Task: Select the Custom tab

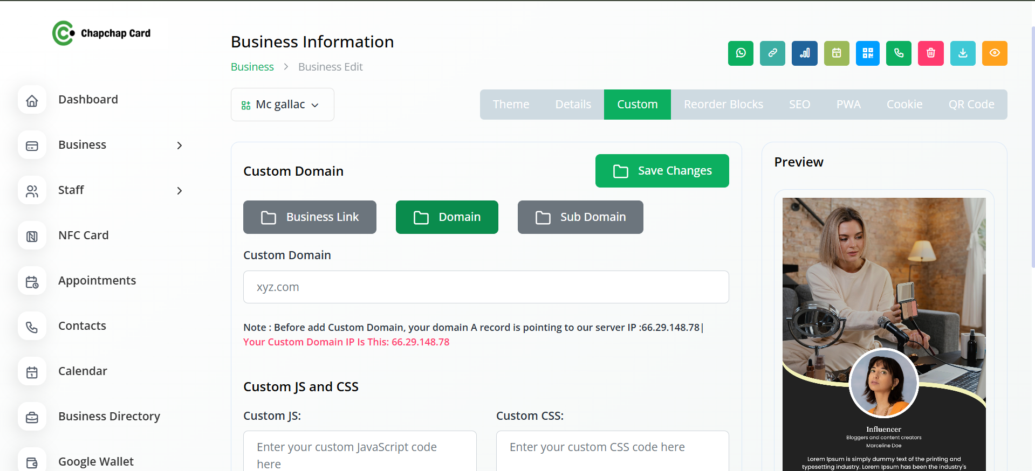Action: pyautogui.click(x=637, y=105)
